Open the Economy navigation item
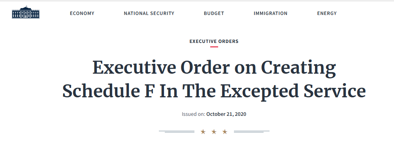Viewport: 394px width, 158px height. tap(82, 13)
